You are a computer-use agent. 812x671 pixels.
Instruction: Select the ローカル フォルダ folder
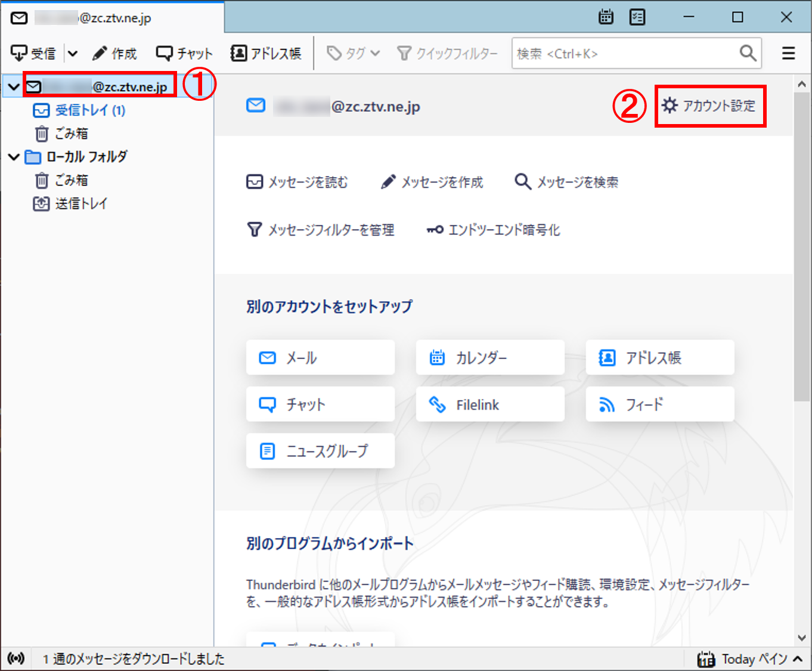[76, 157]
